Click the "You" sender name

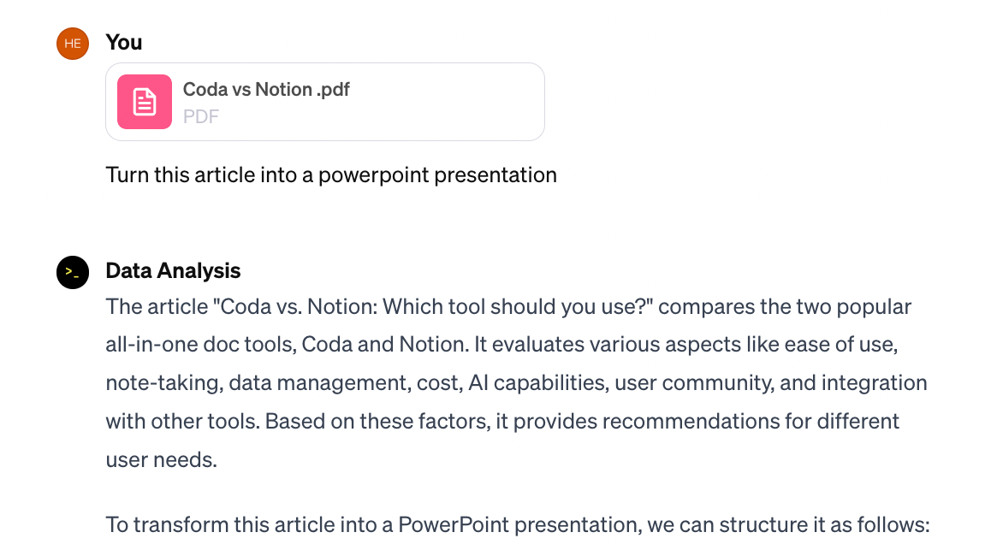(124, 42)
